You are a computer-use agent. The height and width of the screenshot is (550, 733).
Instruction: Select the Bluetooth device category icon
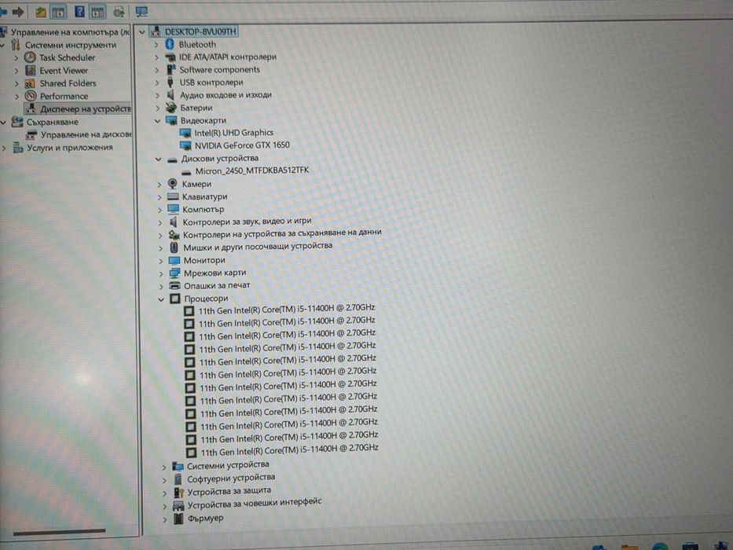[x=170, y=45]
